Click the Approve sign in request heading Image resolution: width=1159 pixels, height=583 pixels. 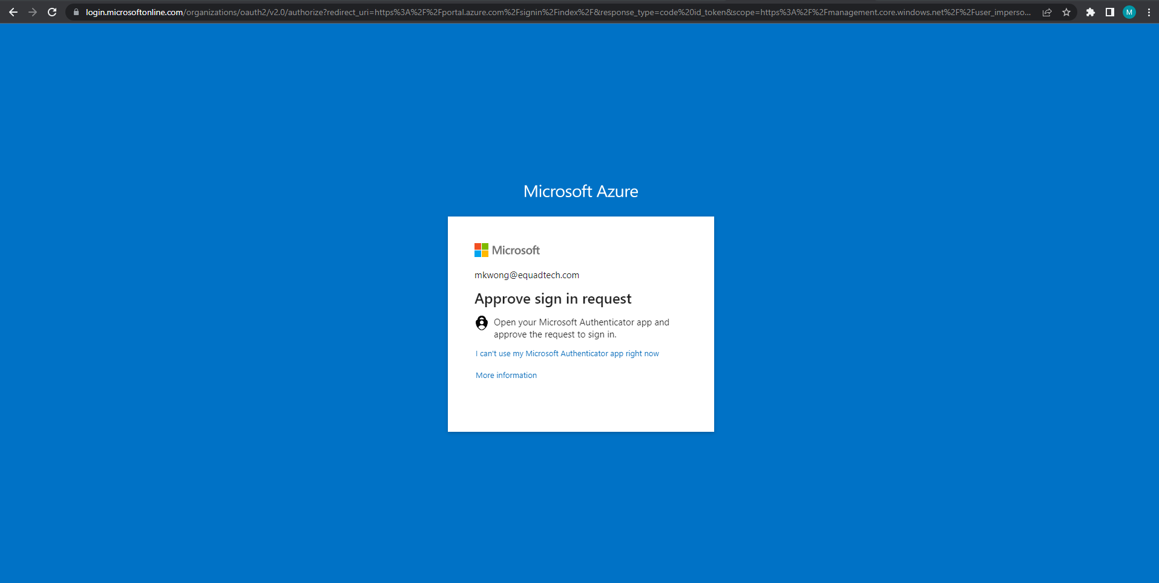pyautogui.click(x=553, y=299)
